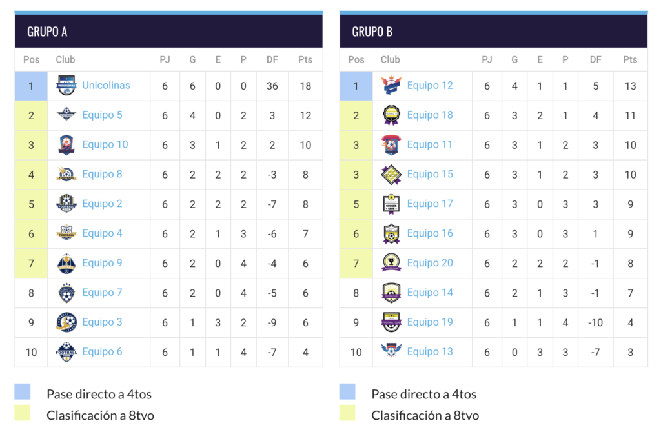Click the Equipo 18 badge icon
Image resolution: width=661 pixels, height=439 pixels.
coord(391,115)
